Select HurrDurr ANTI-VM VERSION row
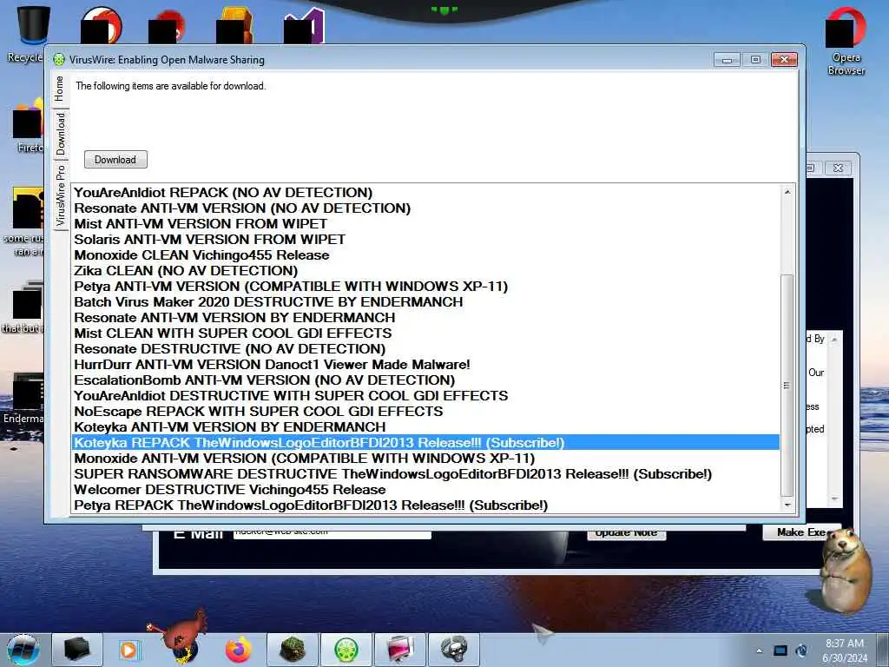 425,365
